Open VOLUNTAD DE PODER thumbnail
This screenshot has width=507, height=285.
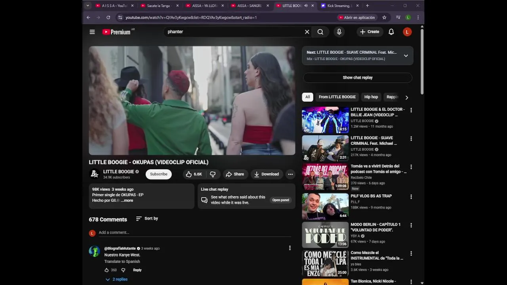coord(326,235)
